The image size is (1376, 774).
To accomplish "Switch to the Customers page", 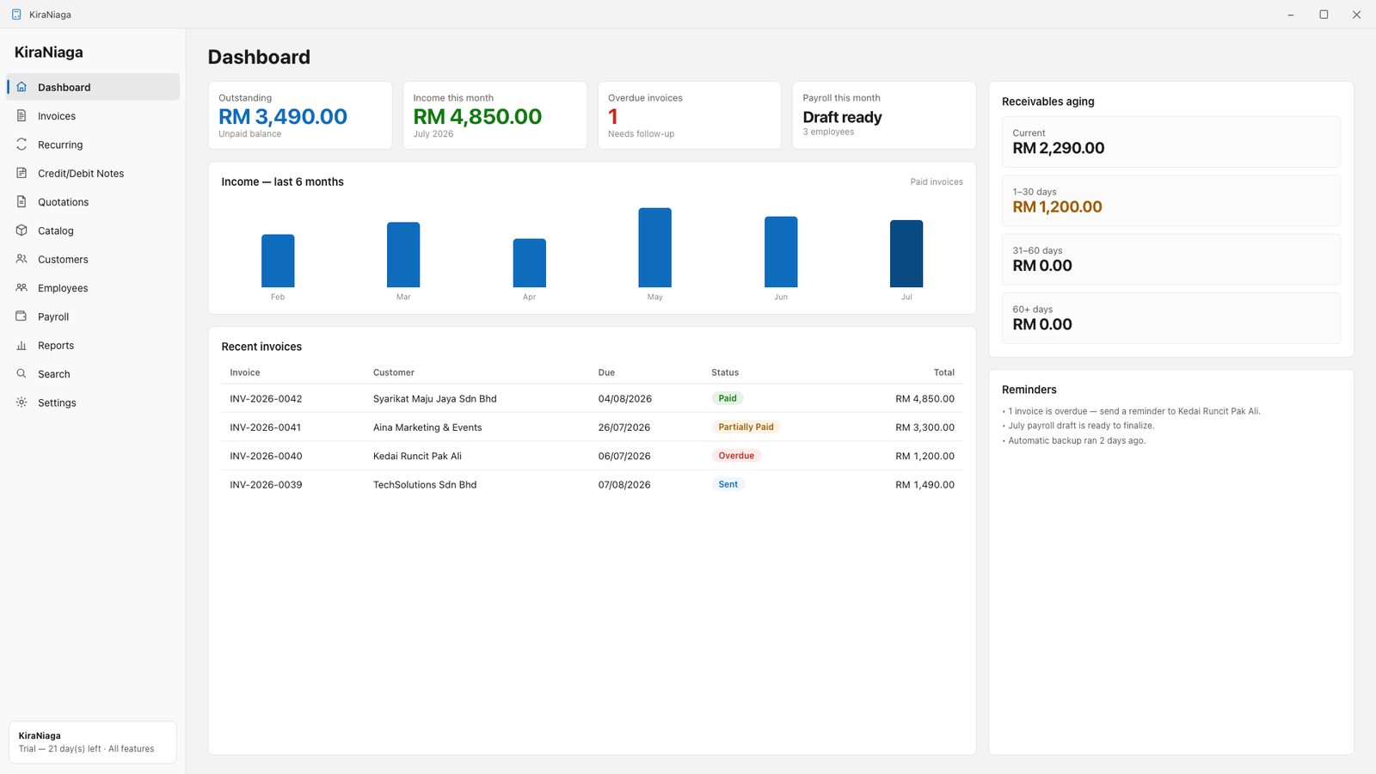I will click(93, 259).
